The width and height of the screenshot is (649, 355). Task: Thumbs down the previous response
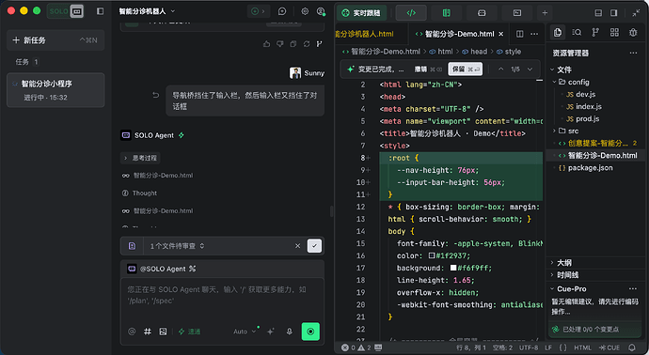point(279,44)
